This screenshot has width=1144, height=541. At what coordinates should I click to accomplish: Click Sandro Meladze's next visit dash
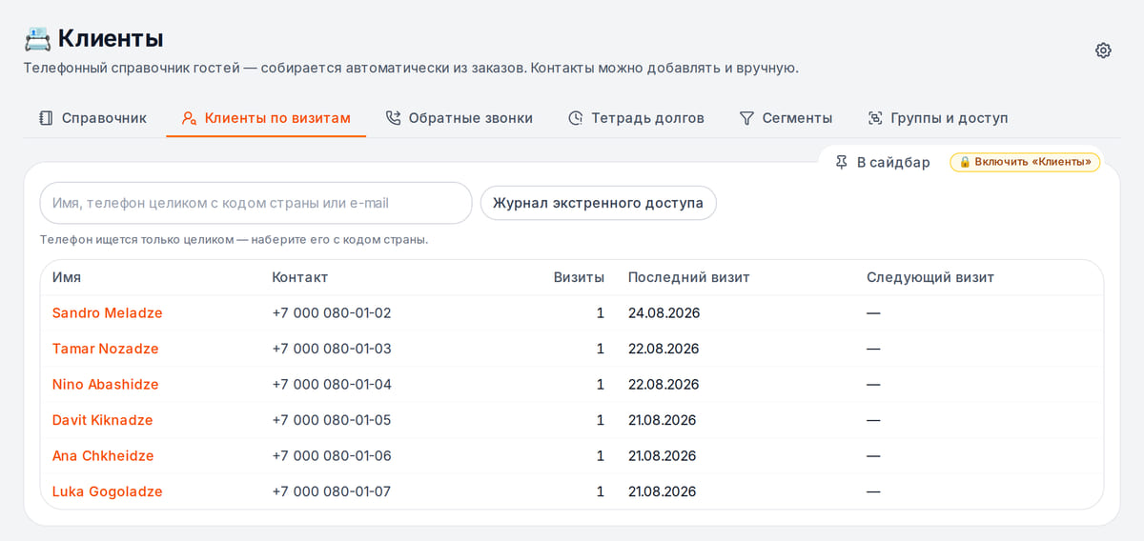point(873,312)
